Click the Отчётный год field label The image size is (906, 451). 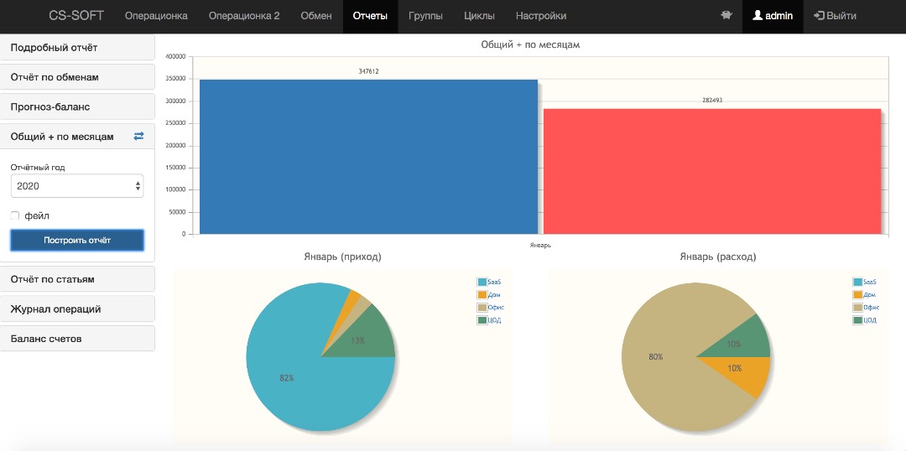(38, 167)
